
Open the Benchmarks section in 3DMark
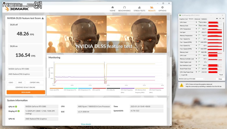coord(124,9)
